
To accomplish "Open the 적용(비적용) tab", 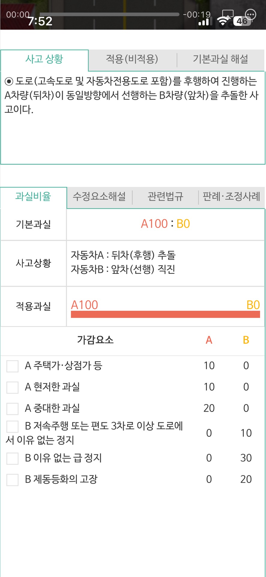I will point(132,59).
